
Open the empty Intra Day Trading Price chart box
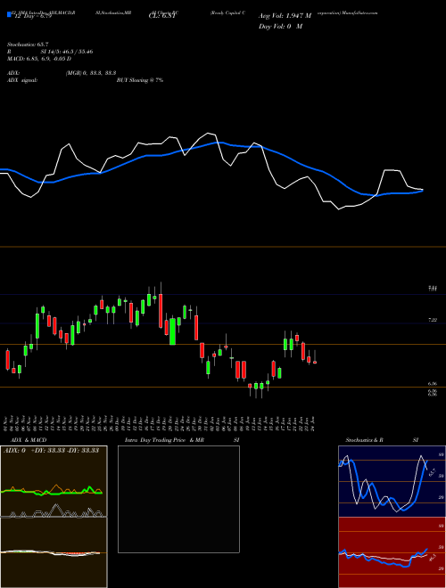(178, 499)
